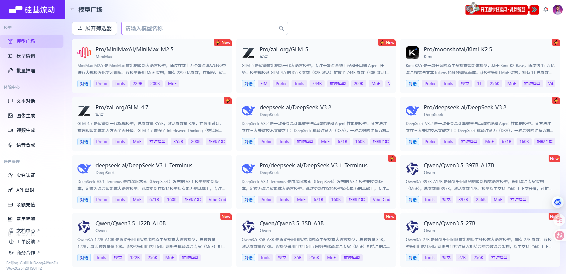Click the deepseek-ai/DeepSeek-V3.1-Terminus whale logo
566x274 pixels.
pos(84,169)
